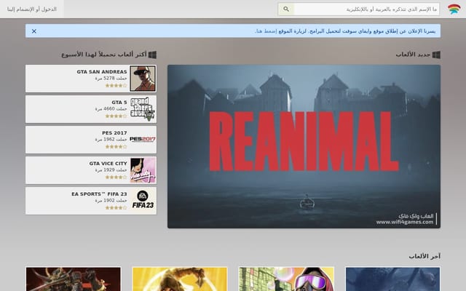Open the dark blue game card
The image size is (466, 291).
(393, 279)
